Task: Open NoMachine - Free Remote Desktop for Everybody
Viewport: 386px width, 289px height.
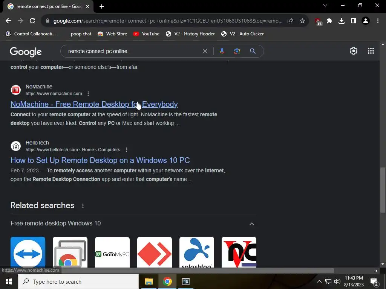Action: pyautogui.click(x=94, y=104)
